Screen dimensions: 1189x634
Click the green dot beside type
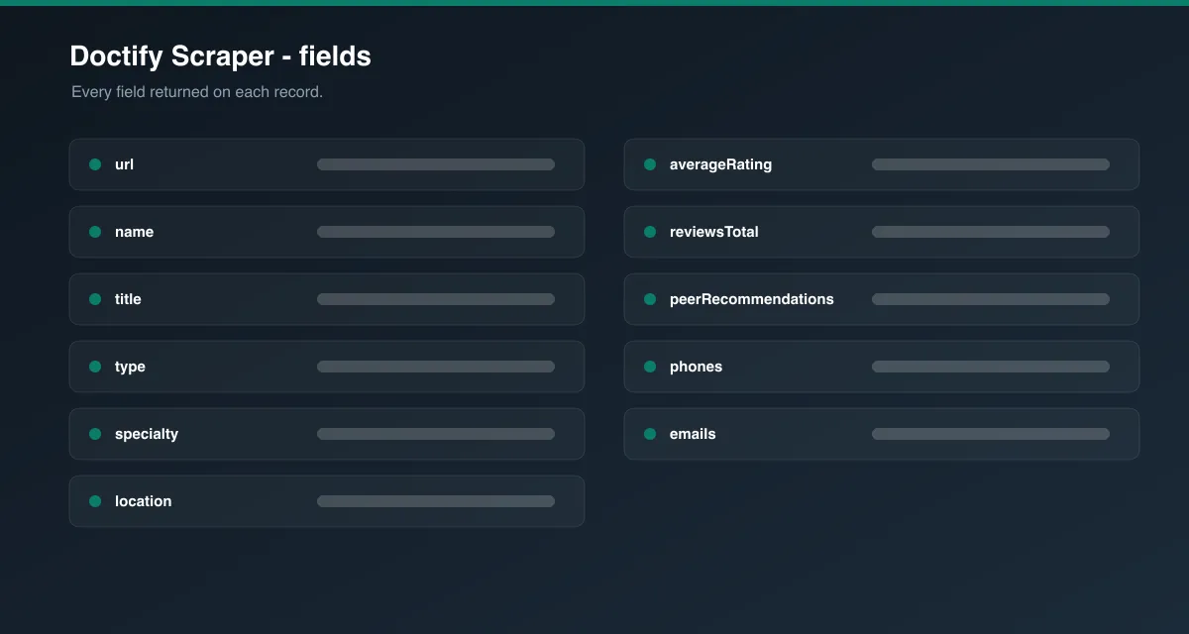[x=95, y=367]
